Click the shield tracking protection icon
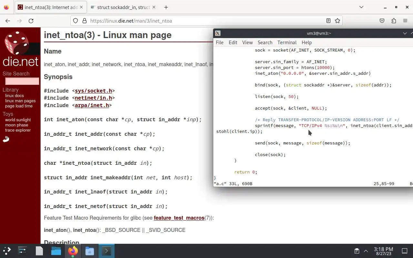413x258 pixels. (76, 21)
